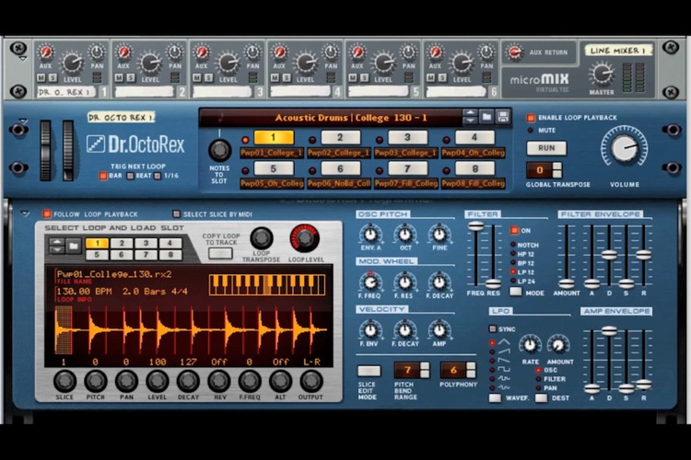The height and width of the screenshot is (460, 691).
Task: Save patch with the floppy disk icon
Action: tap(503, 117)
